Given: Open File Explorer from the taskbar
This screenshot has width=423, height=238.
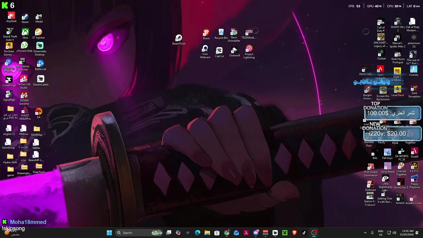Looking at the screenshot, I should click(207, 233).
